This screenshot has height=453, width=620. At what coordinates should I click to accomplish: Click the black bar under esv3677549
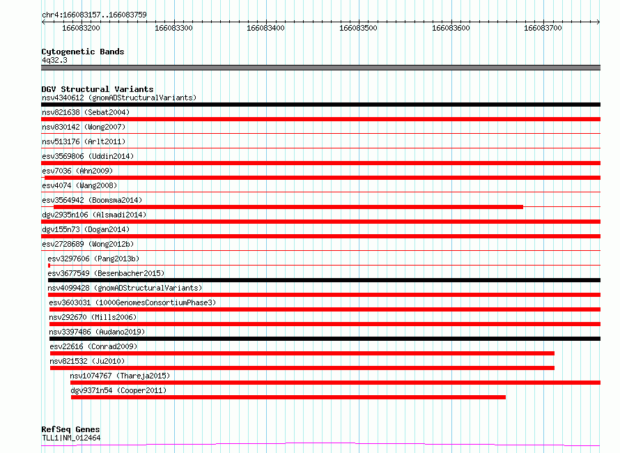(x=324, y=280)
